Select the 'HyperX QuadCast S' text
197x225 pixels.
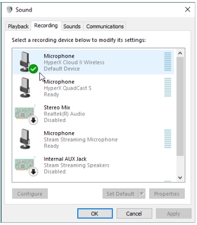(68, 88)
